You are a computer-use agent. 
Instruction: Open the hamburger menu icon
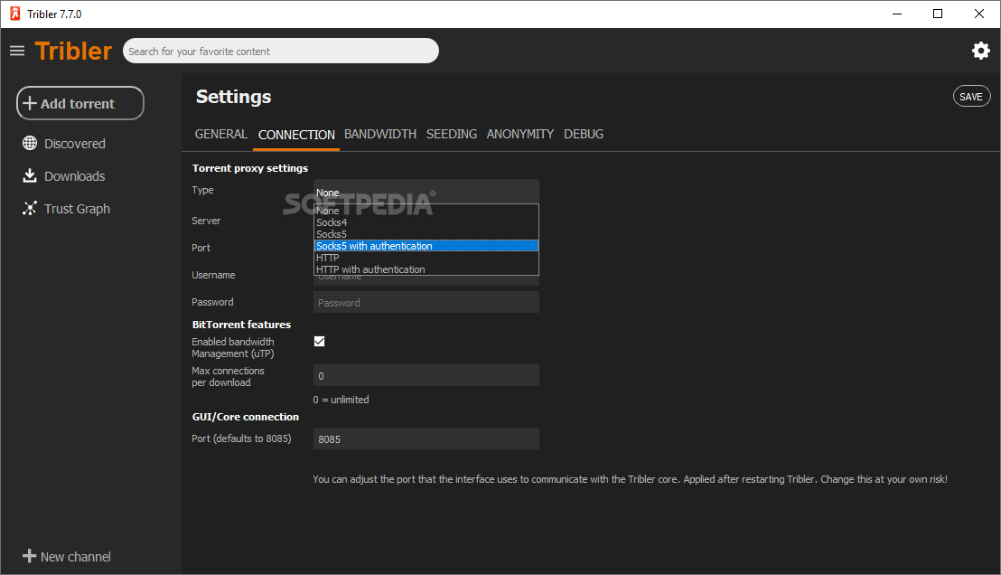coord(17,51)
